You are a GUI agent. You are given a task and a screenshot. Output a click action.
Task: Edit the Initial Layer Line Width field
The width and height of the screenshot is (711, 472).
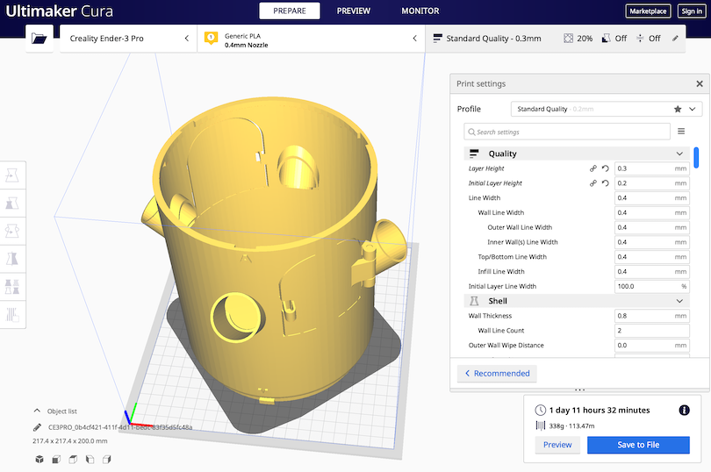(651, 287)
